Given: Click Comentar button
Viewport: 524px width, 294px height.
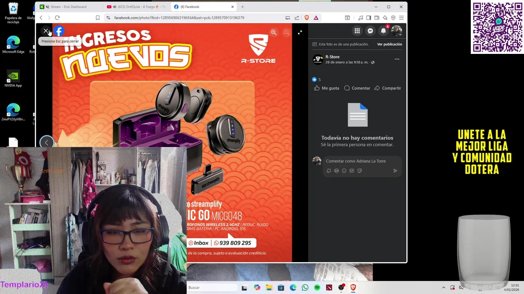Looking at the screenshot, I should pos(357,88).
